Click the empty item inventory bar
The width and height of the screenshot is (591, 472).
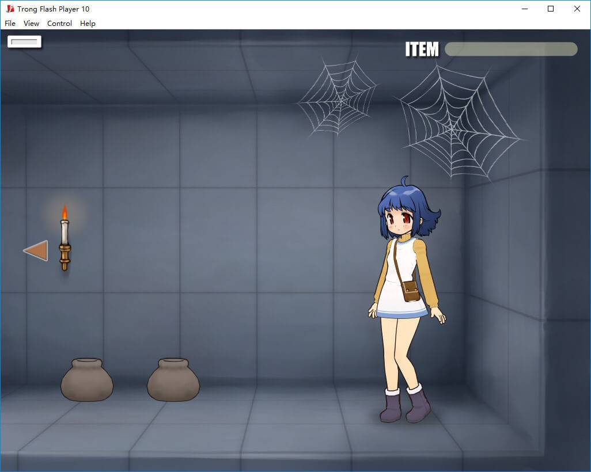pyautogui.click(x=510, y=50)
